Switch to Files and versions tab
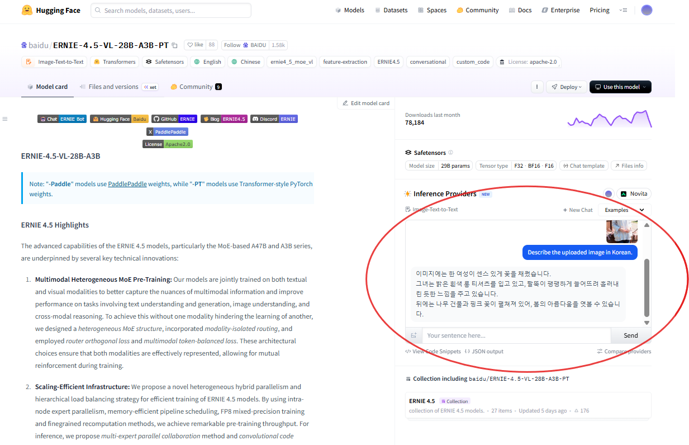This screenshot has width=689, height=445. click(118, 87)
